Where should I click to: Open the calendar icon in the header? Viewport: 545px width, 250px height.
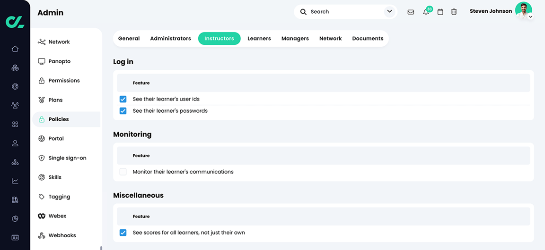(440, 12)
